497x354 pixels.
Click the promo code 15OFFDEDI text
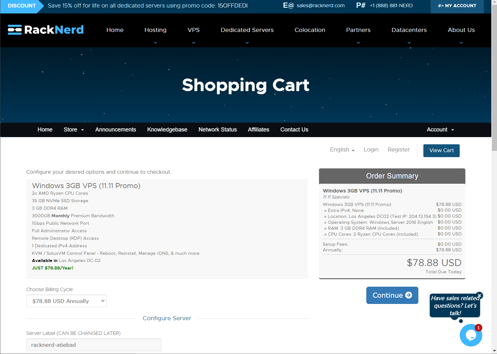(x=233, y=6)
